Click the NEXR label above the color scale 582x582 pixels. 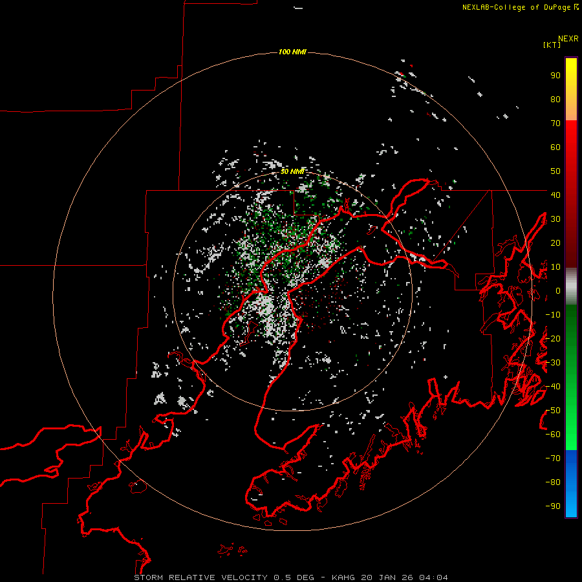pyautogui.click(x=568, y=39)
